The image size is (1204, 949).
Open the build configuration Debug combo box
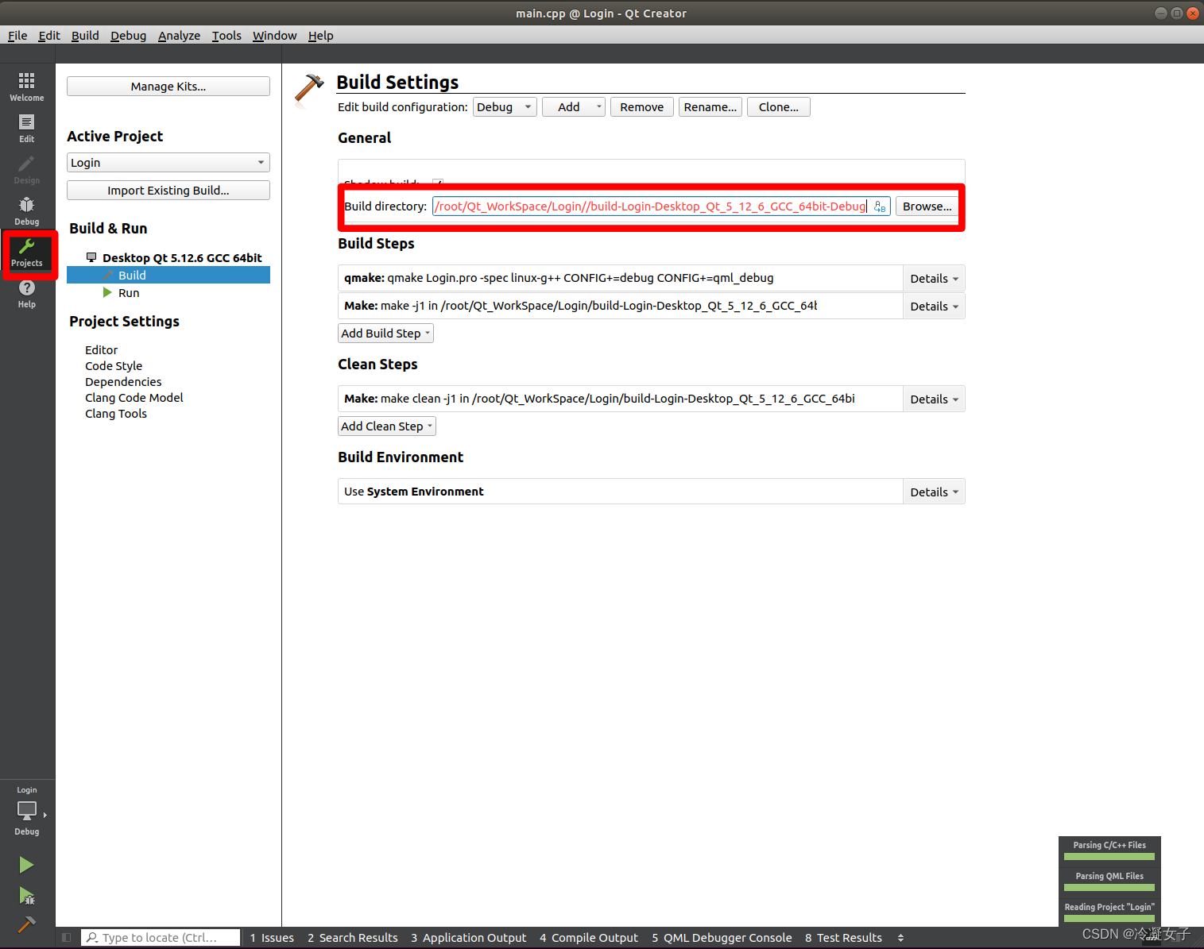tap(505, 107)
